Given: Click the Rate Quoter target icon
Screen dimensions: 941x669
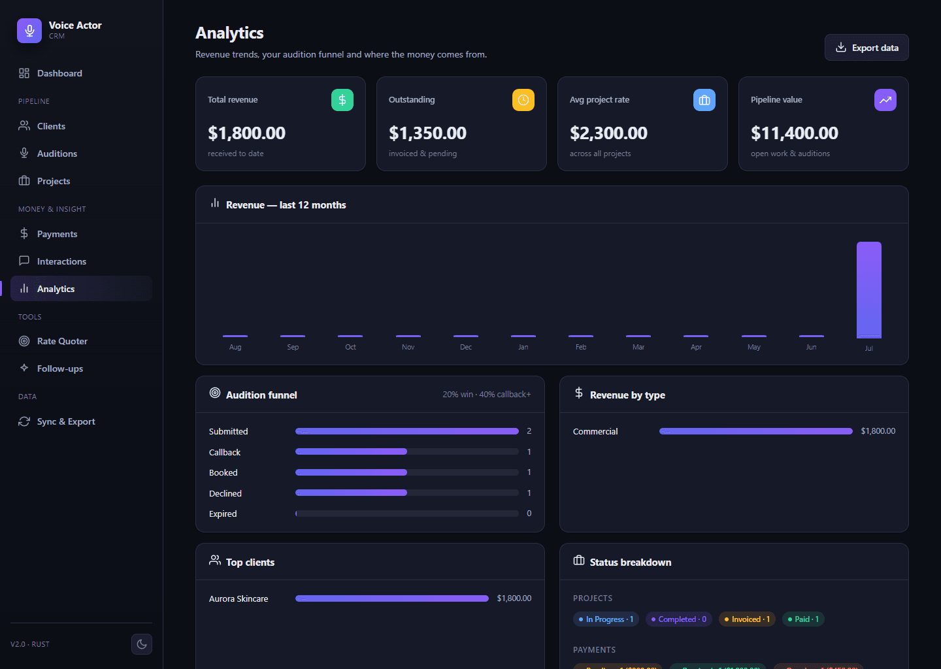Looking at the screenshot, I should pos(24,341).
